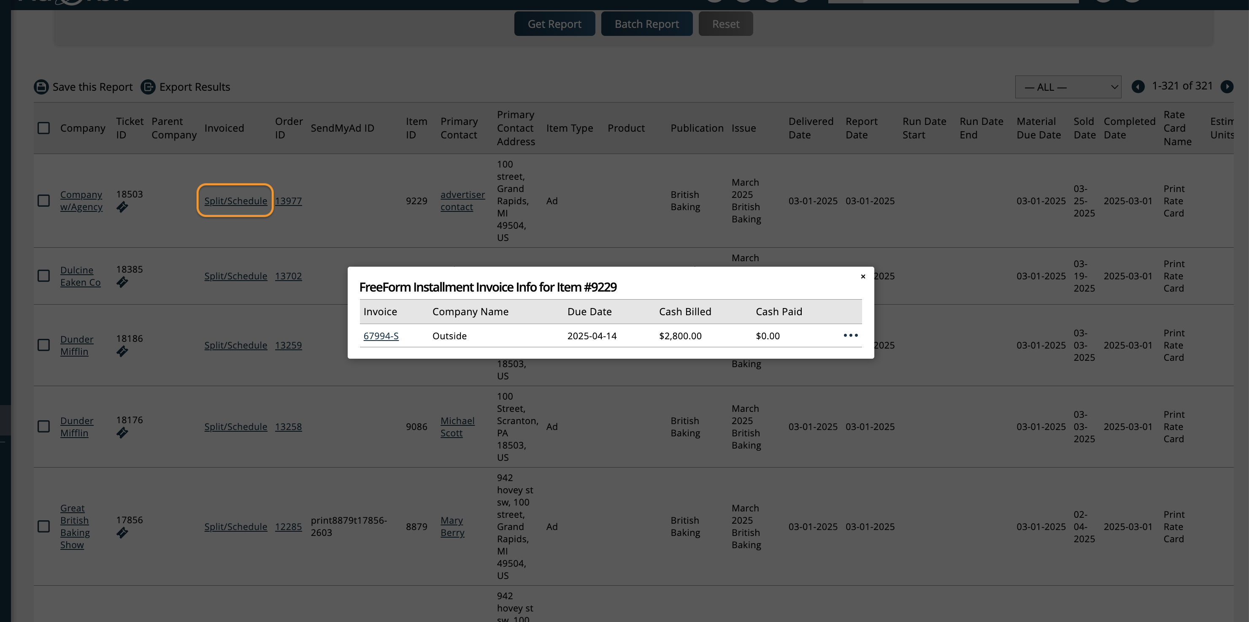Open order ID 13702

click(288, 276)
